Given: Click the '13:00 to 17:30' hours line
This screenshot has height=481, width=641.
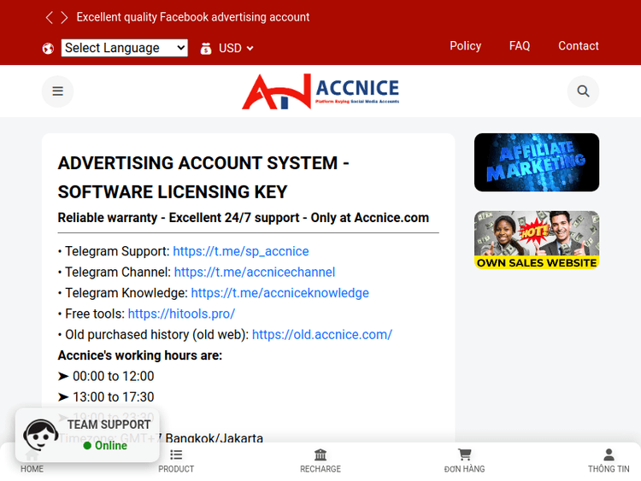Looking at the screenshot, I should [x=106, y=397].
